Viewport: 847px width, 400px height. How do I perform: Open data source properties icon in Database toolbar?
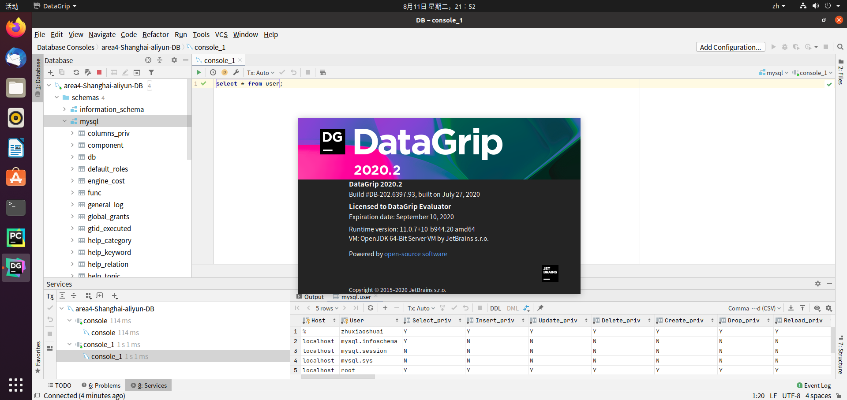[x=88, y=72]
